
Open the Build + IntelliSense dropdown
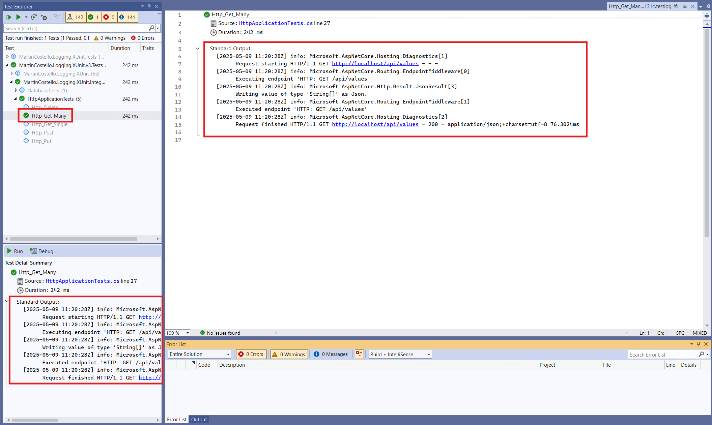(x=400, y=354)
